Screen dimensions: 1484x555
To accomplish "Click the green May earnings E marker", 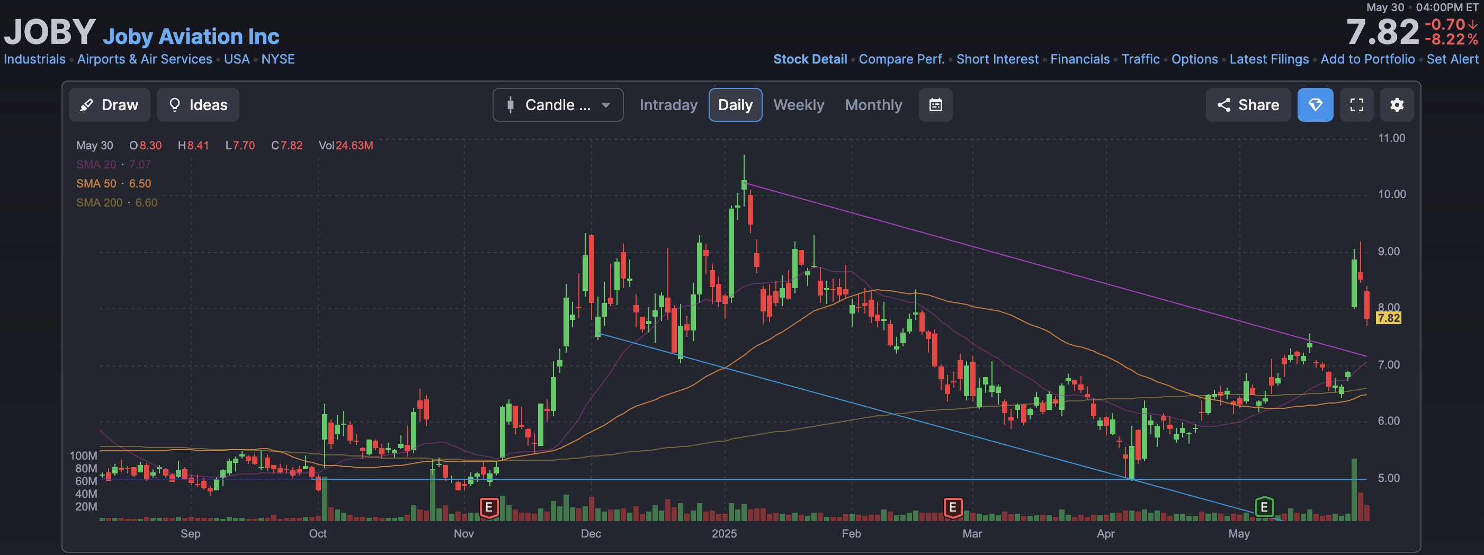I will [x=1264, y=508].
